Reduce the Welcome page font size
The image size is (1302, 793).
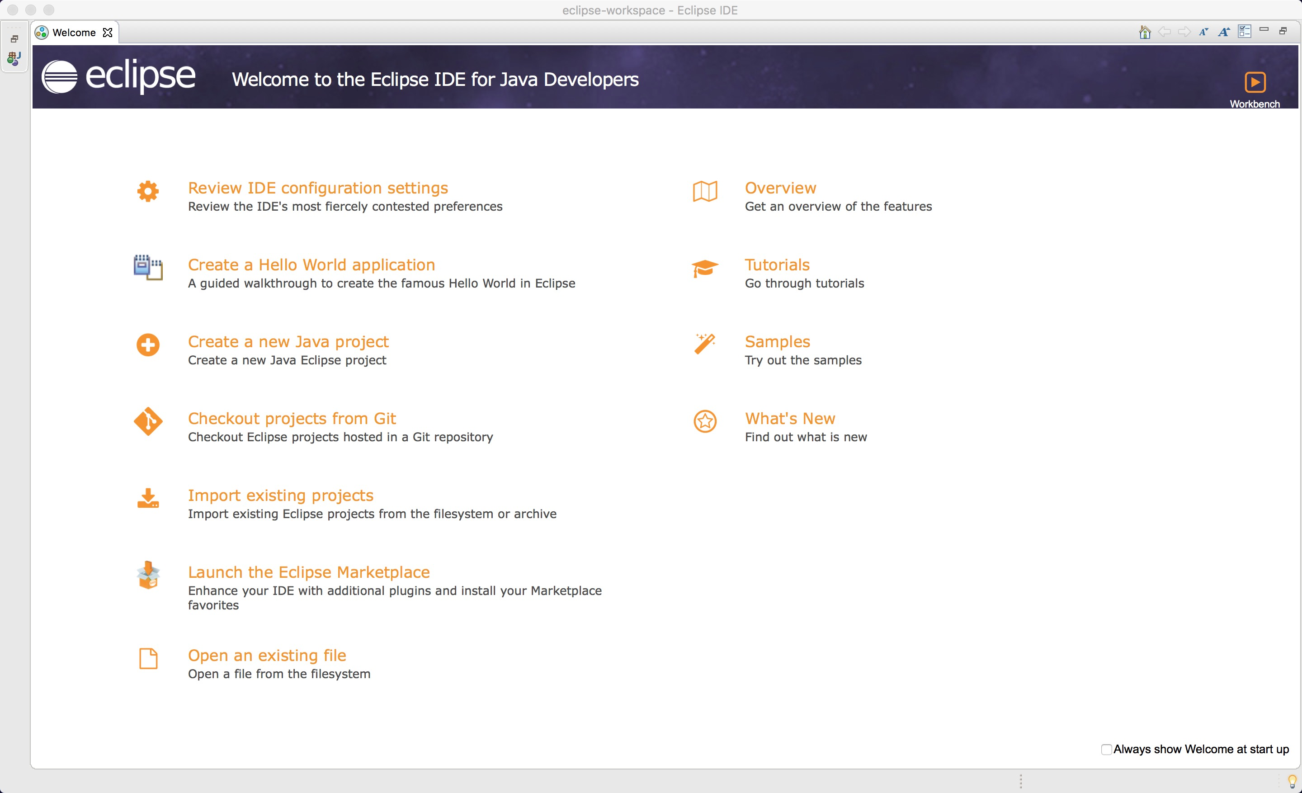click(x=1204, y=32)
